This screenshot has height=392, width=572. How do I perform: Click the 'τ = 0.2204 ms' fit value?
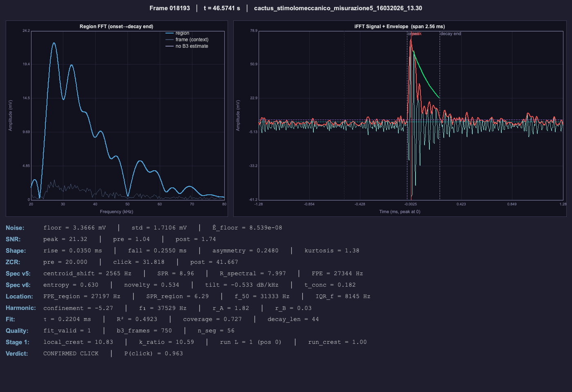coord(67,319)
